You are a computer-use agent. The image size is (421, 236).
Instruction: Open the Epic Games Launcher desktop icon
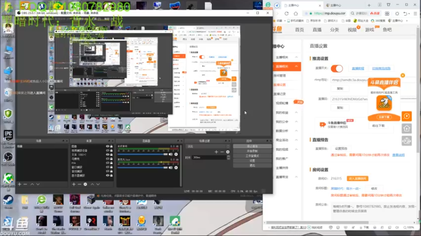(8, 138)
